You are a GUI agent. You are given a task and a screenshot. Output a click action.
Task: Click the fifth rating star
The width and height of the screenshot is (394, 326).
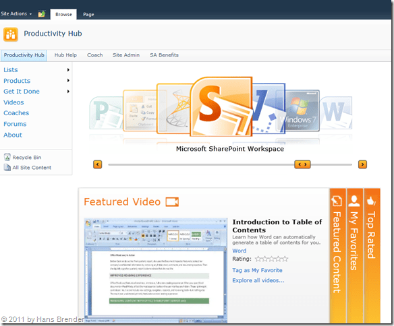point(285,259)
